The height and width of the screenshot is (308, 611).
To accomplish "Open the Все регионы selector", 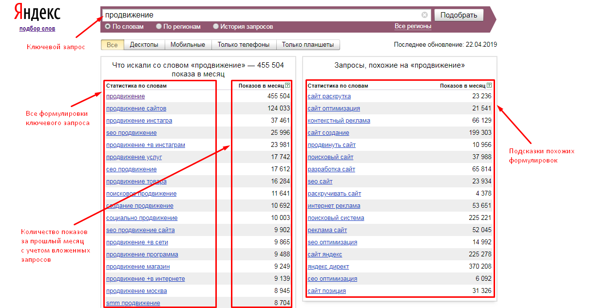I will click(x=413, y=27).
